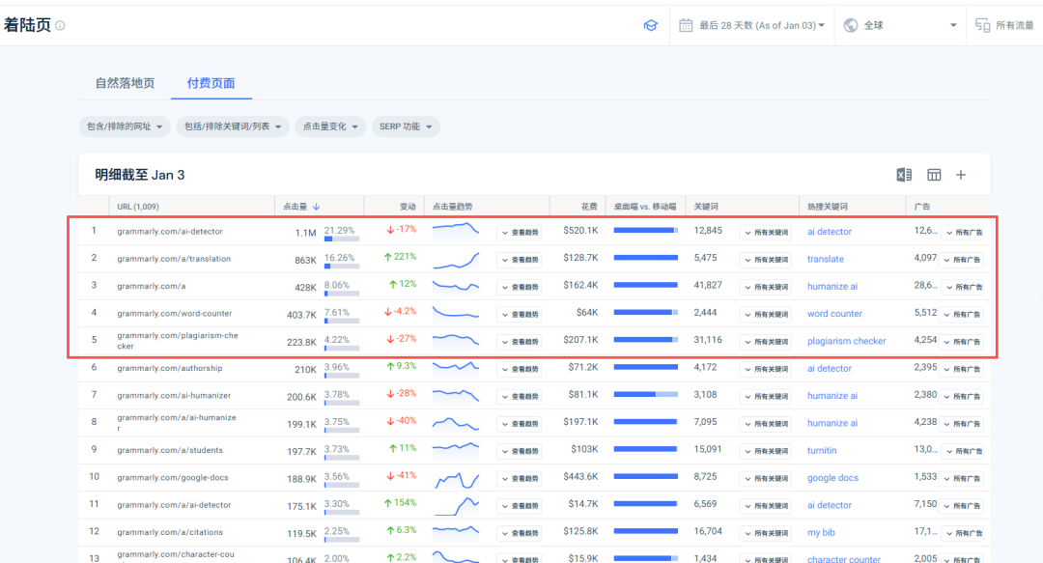Click the my bib keyword link
This screenshot has height=563, width=1043.
(821, 532)
